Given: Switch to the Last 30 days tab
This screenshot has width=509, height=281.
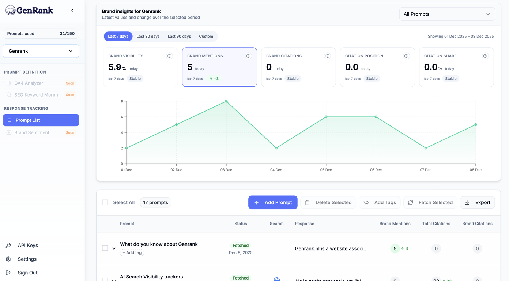Looking at the screenshot, I should pos(148,36).
